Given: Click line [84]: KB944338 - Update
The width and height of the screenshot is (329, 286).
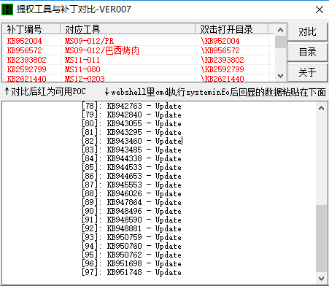Looking at the screenshot, I should click(131, 158).
